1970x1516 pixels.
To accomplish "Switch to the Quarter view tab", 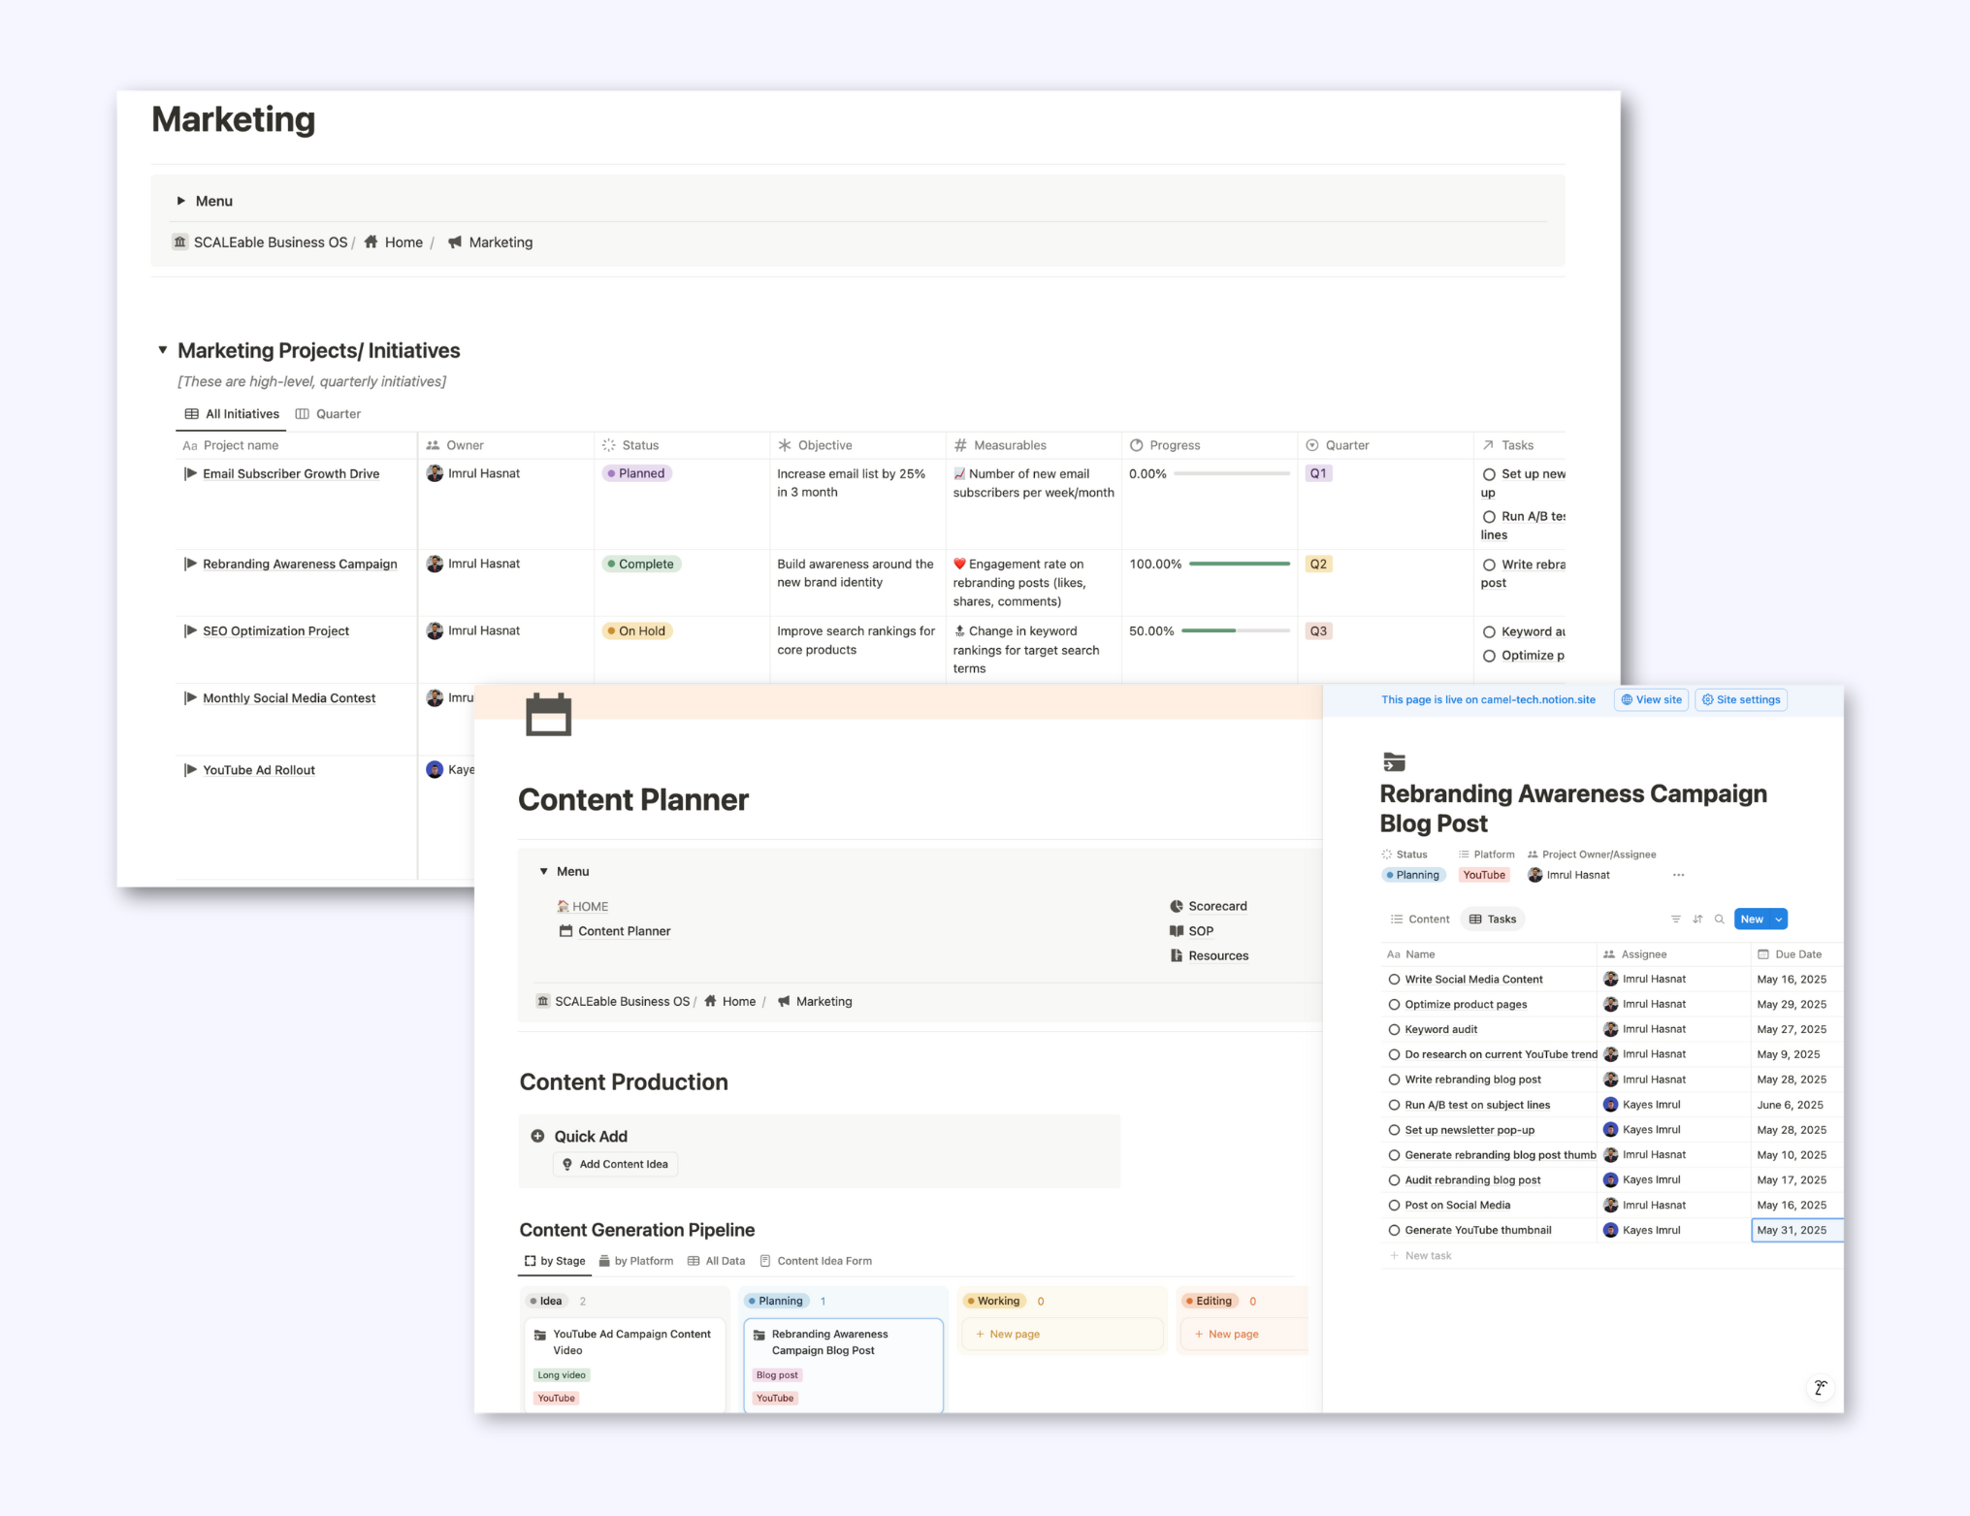I will pos(338,413).
